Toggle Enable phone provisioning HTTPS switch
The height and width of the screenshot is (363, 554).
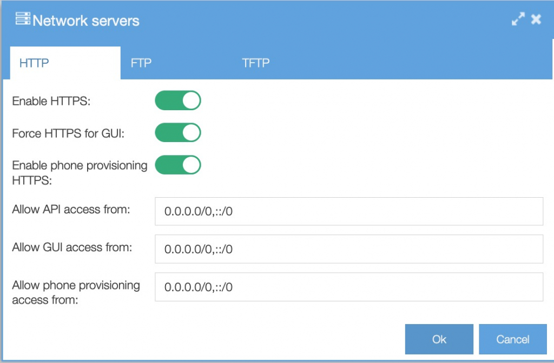click(x=178, y=166)
